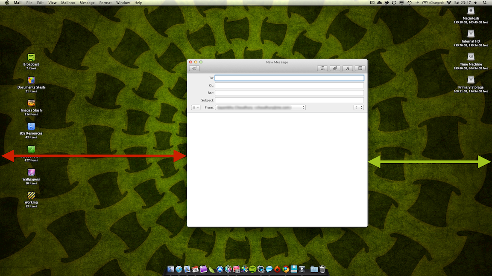Send the message with the paper plane button
Image resolution: width=492 pixels, height=276 pixels.
coord(194,68)
